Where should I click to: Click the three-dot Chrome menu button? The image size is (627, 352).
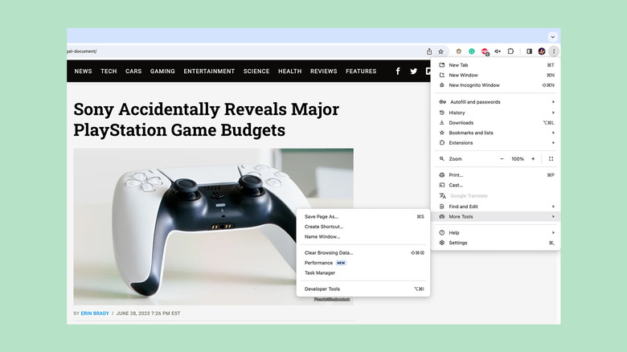554,51
